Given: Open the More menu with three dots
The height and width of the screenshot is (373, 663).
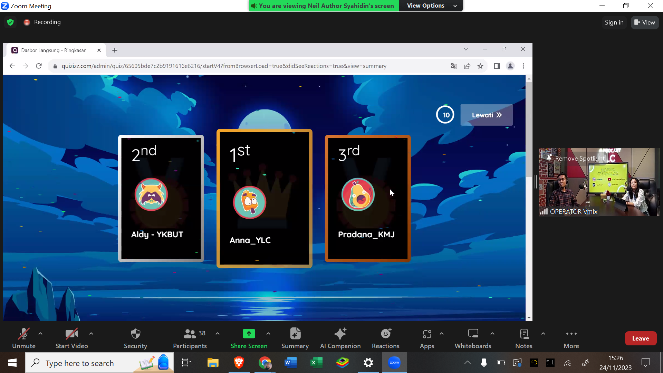Looking at the screenshot, I should click(571, 334).
